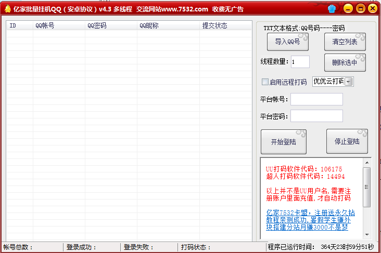
Task: Click the text 超人打码软件代码: 14494
Action: tap(306, 176)
